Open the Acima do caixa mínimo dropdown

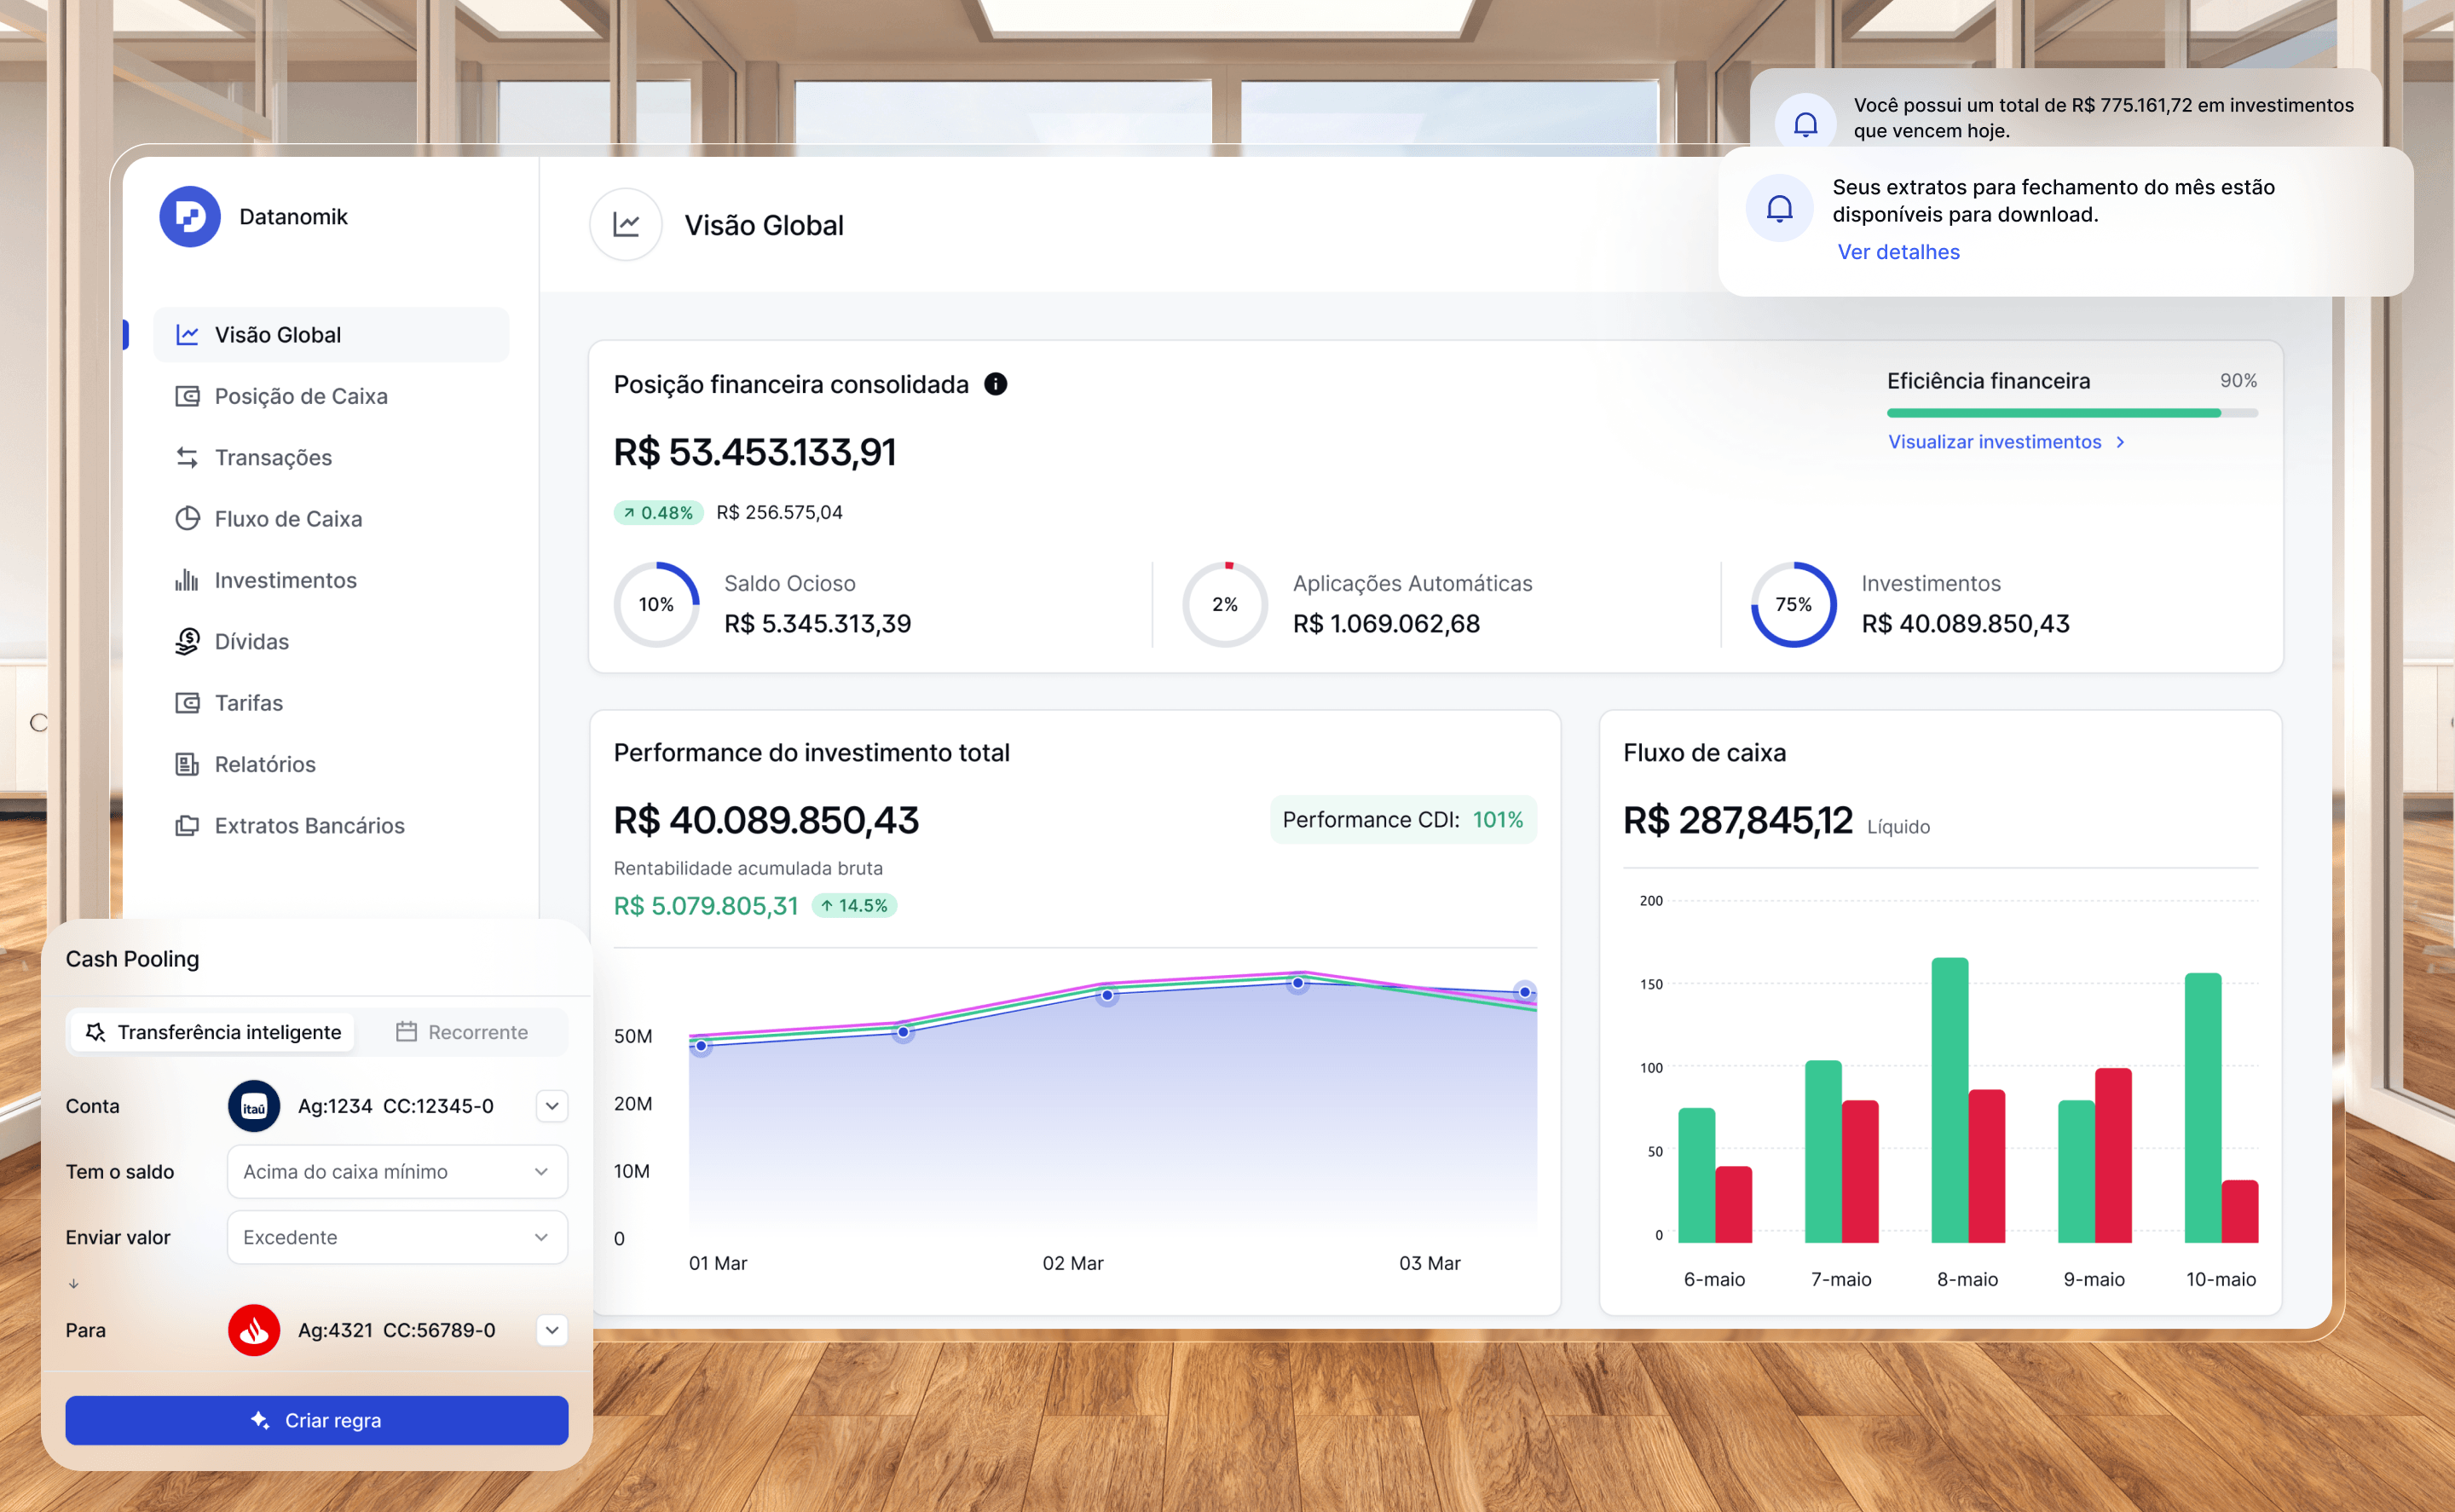click(x=396, y=1171)
